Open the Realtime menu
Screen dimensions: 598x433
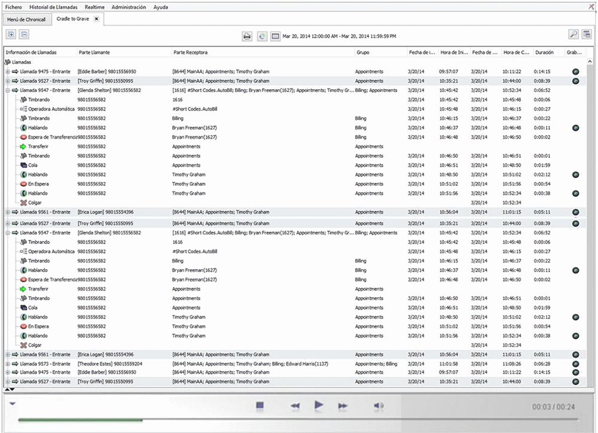pos(94,7)
